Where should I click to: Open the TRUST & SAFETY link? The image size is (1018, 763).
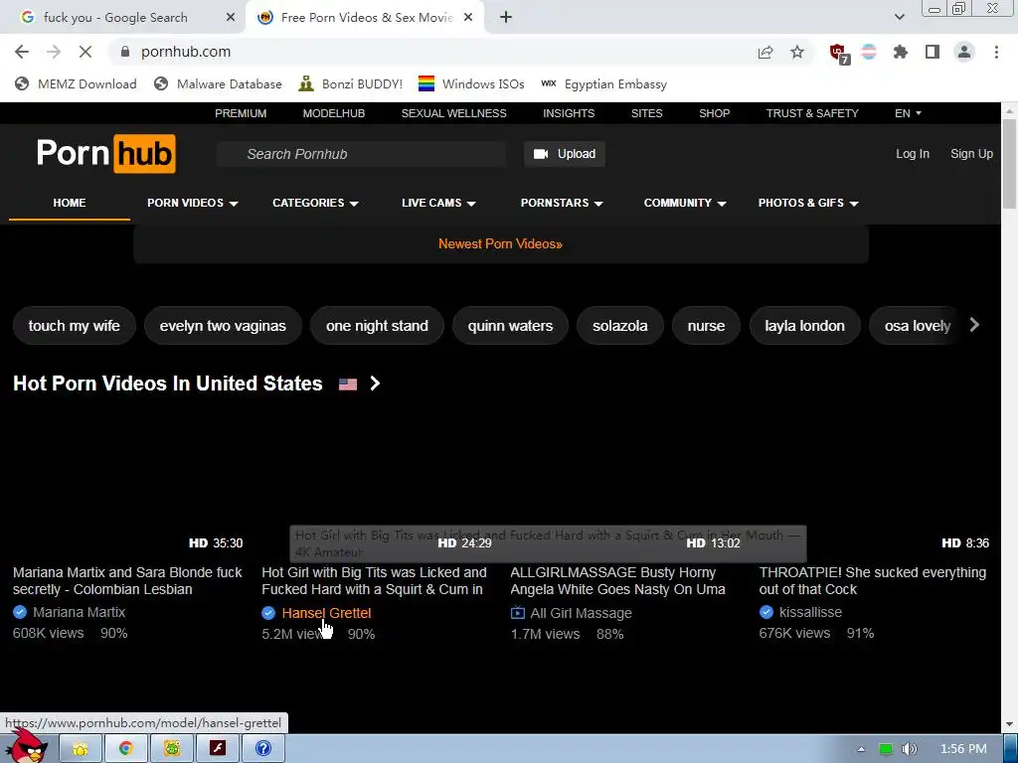tap(812, 113)
